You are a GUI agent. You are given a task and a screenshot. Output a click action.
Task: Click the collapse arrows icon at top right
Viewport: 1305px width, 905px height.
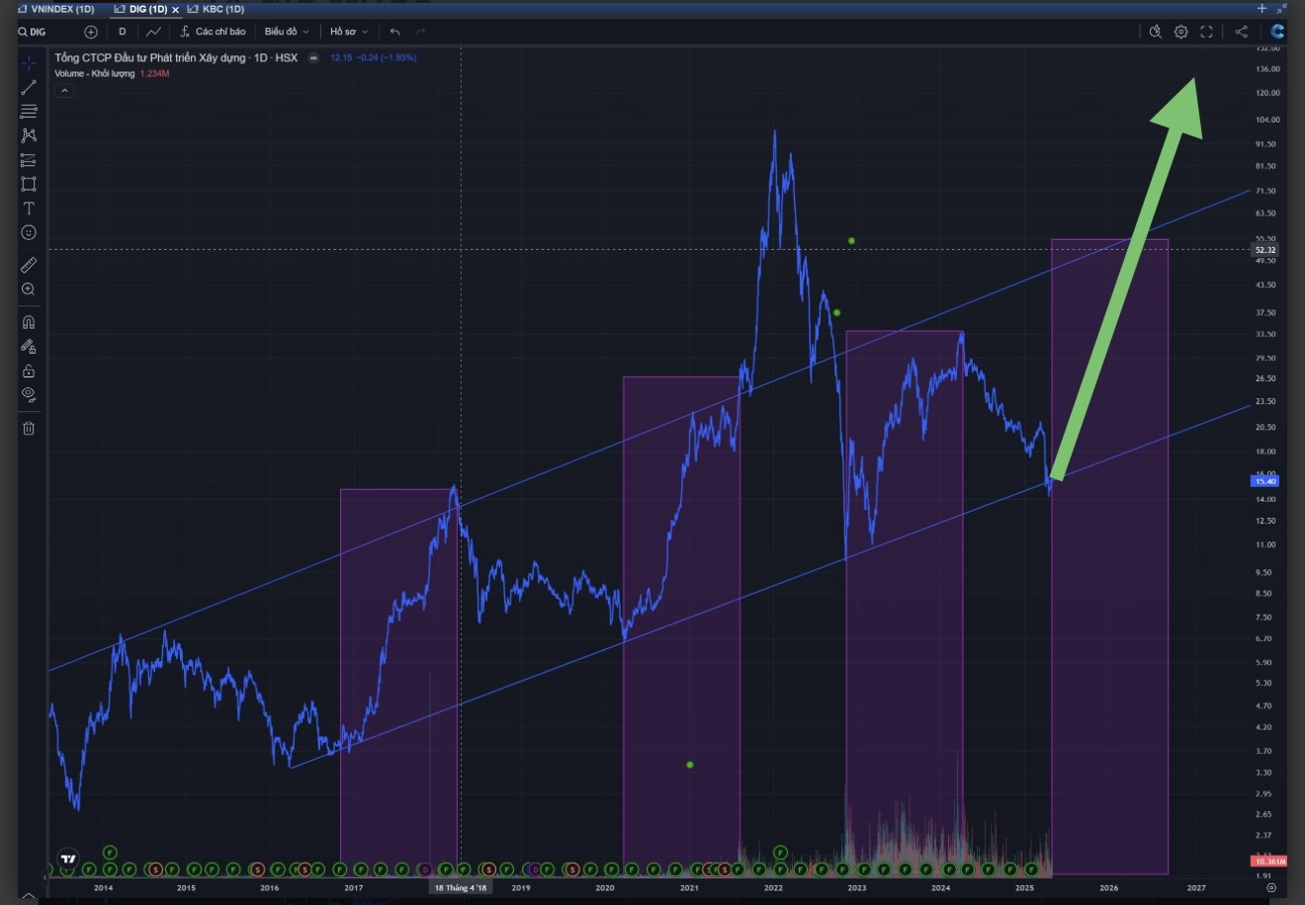click(x=1281, y=8)
